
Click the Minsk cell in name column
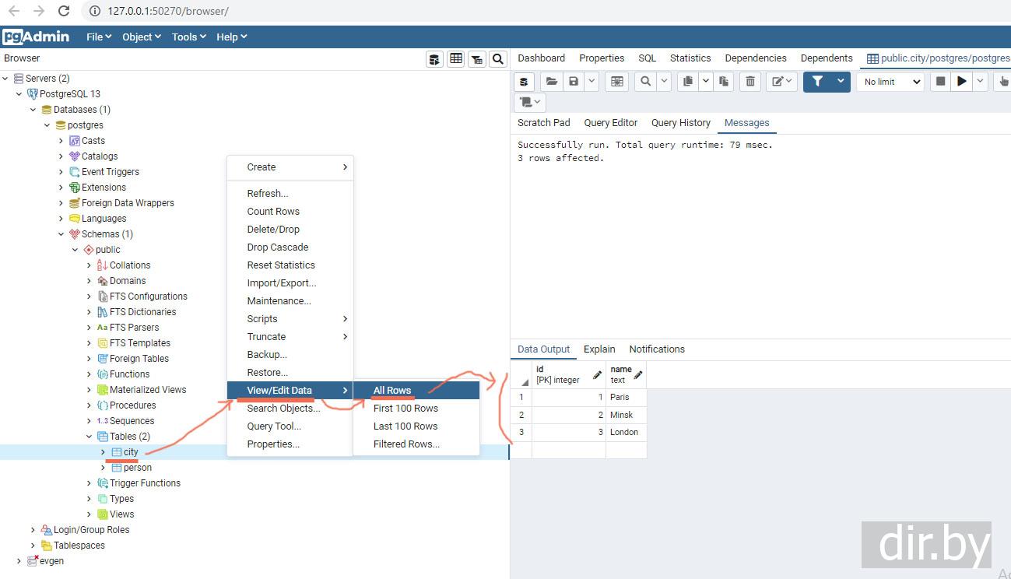622,415
